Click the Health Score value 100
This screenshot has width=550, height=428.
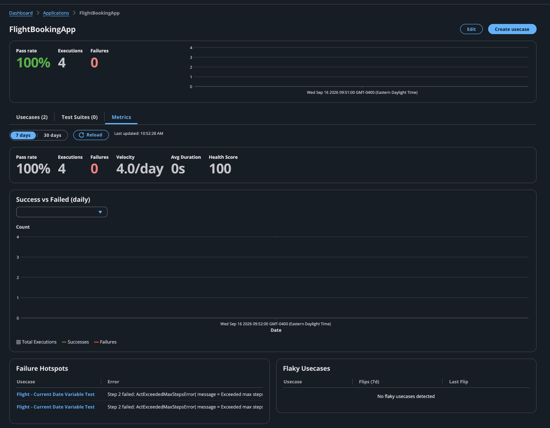coord(220,169)
